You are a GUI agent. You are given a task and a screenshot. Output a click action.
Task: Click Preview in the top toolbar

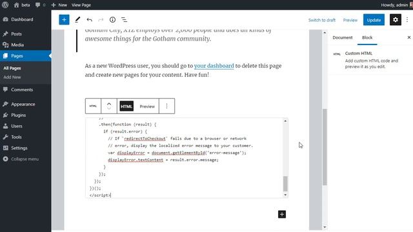point(350,20)
